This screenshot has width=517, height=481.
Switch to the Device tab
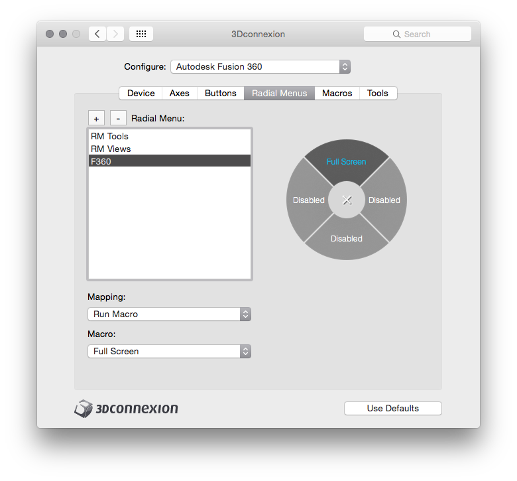pos(141,93)
